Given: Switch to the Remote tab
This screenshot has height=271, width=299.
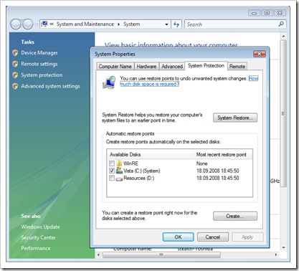Looking at the screenshot, I should click(237, 67).
